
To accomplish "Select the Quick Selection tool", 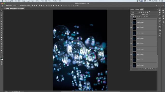I will (x=2, y=17).
